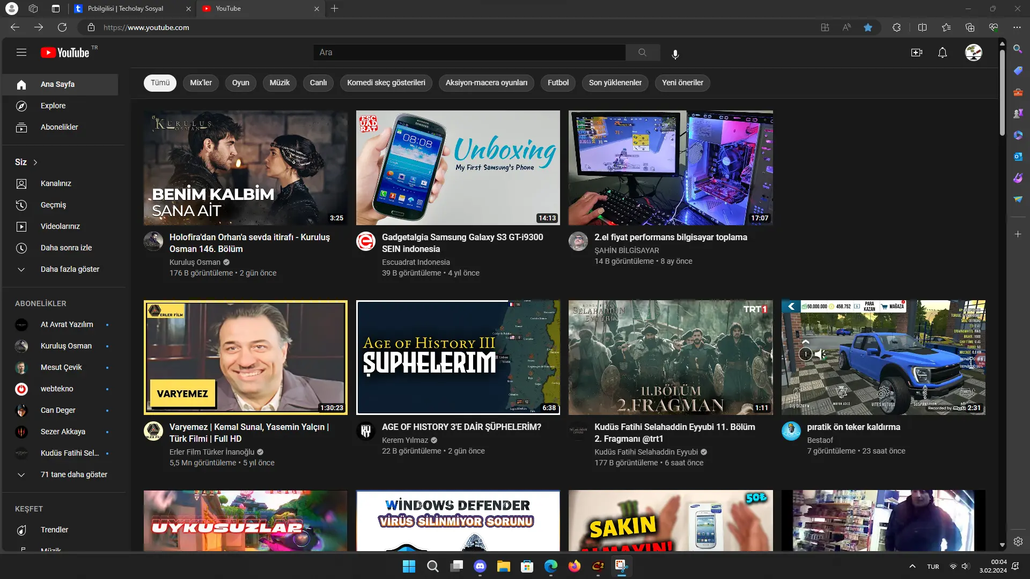The image size is (1030, 579).
Task: Open the Create video camera icon
Action: (x=917, y=53)
